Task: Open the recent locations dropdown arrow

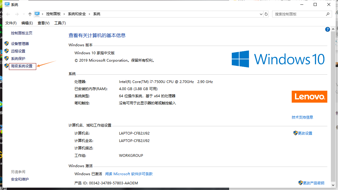Action: pyautogui.click(x=24, y=14)
